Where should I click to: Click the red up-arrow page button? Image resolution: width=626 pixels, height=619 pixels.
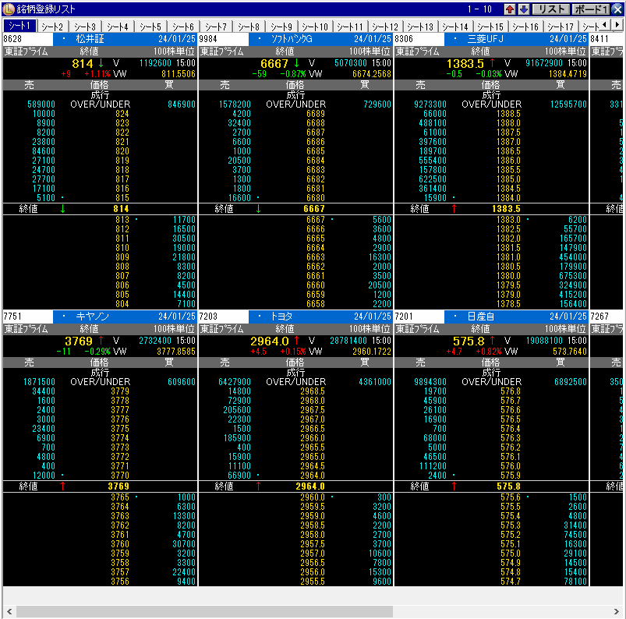pyautogui.click(x=509, y=9)
